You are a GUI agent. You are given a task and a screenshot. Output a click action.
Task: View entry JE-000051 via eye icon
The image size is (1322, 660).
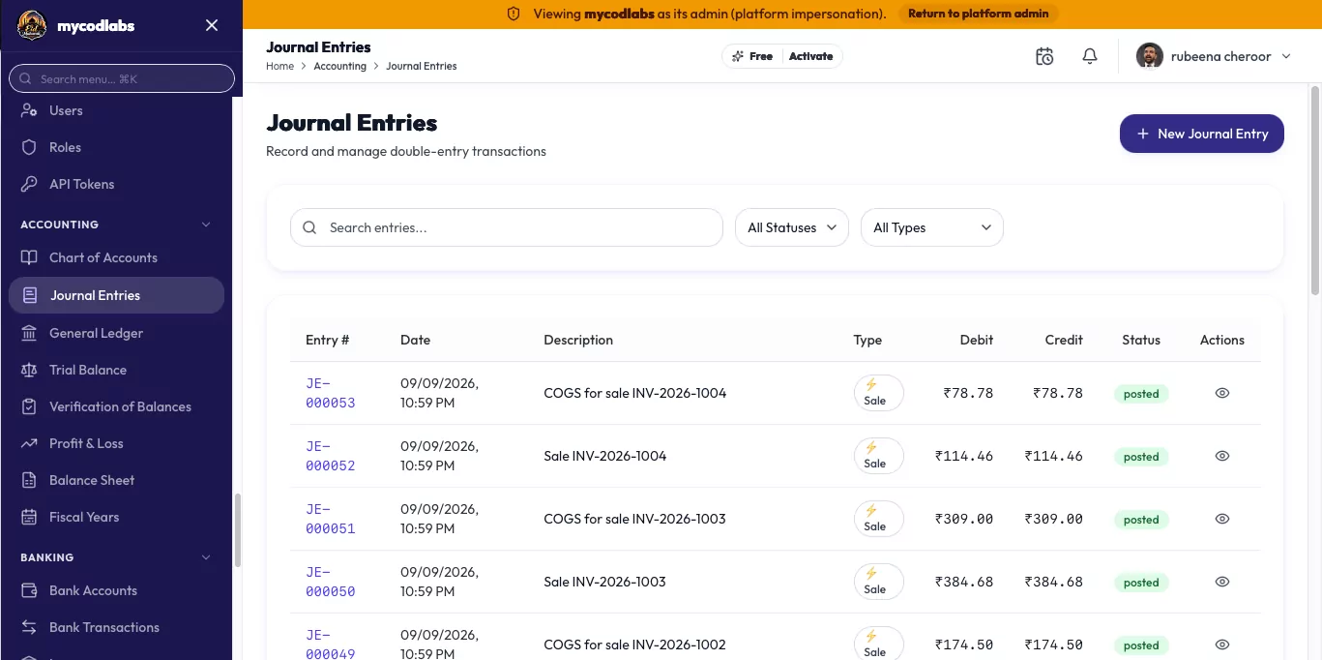(1222, 519)
